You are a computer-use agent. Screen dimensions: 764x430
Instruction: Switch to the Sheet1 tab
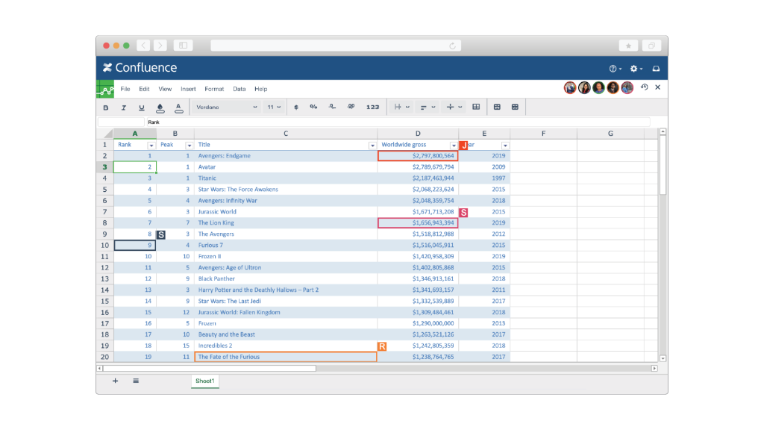click(x=204, y=381)
